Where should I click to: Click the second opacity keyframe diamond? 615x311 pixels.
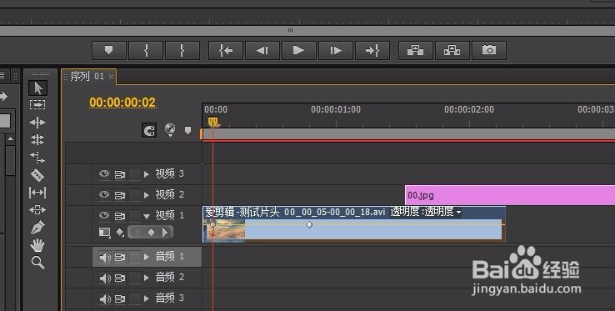[309, 224]
